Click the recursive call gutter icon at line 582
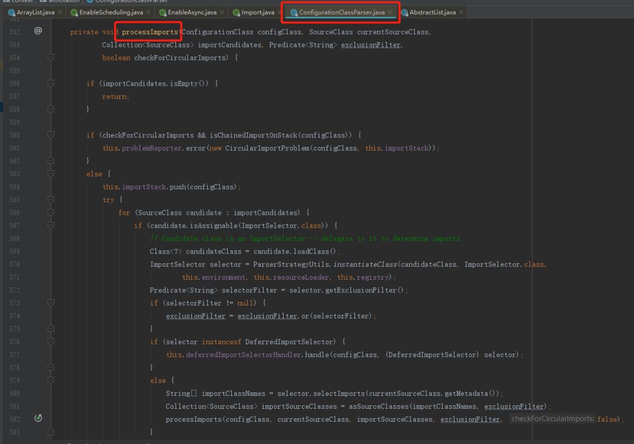The width and height of the screenshot is (634, 444). pyautogui.click(x=38, y=418)
